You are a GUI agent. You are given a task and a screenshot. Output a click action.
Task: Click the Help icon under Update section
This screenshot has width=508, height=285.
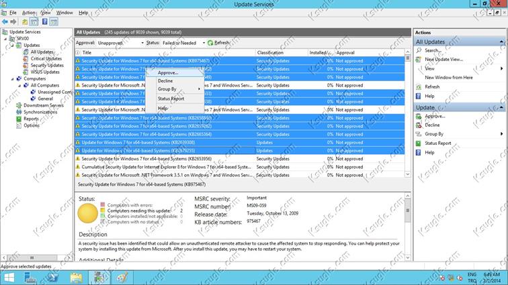(419, 152)
